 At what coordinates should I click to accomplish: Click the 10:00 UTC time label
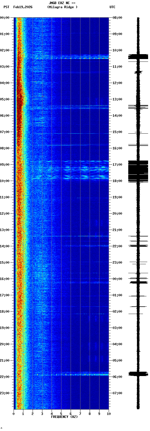pos(117,50)
